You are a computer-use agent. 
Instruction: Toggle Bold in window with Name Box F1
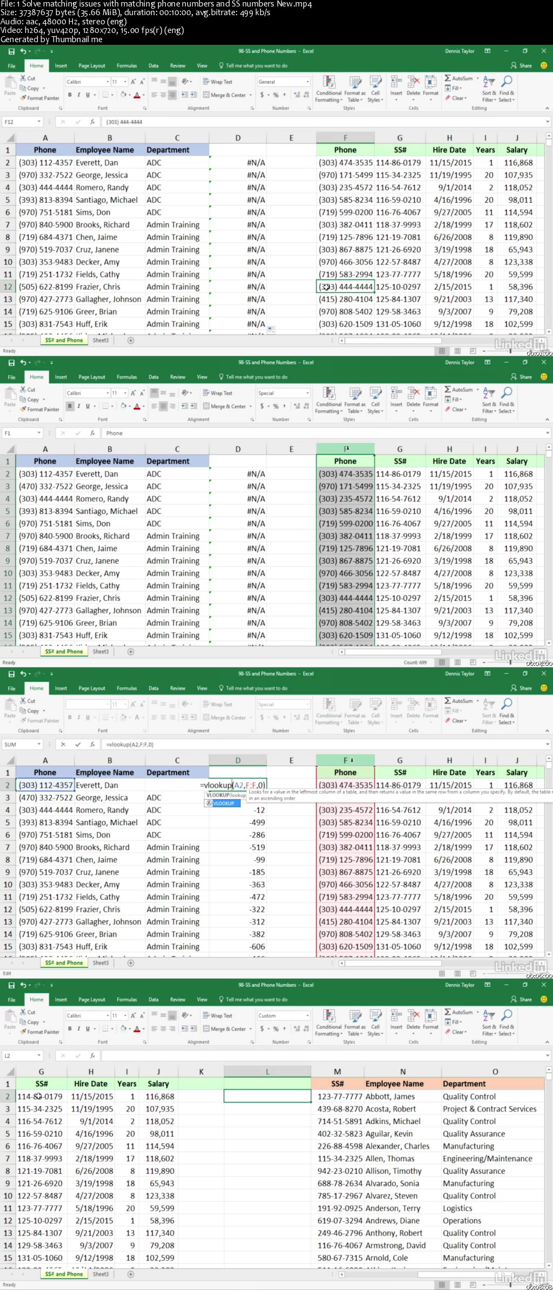point(70,406)
